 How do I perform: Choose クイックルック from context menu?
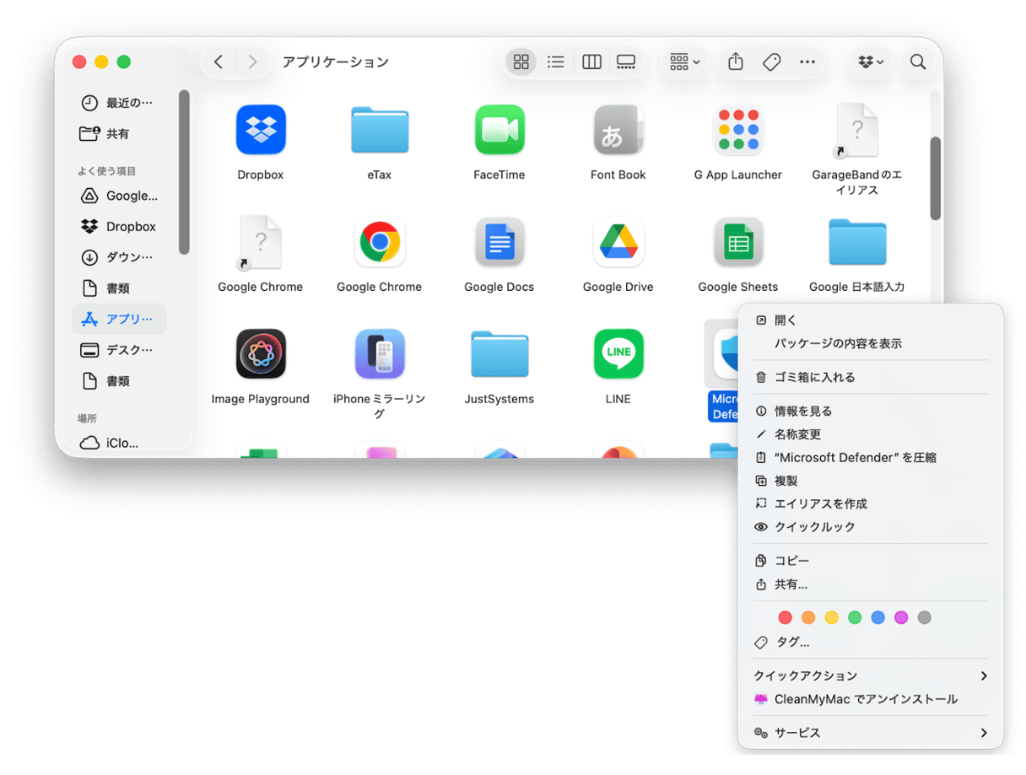click(x=871, y=526)
